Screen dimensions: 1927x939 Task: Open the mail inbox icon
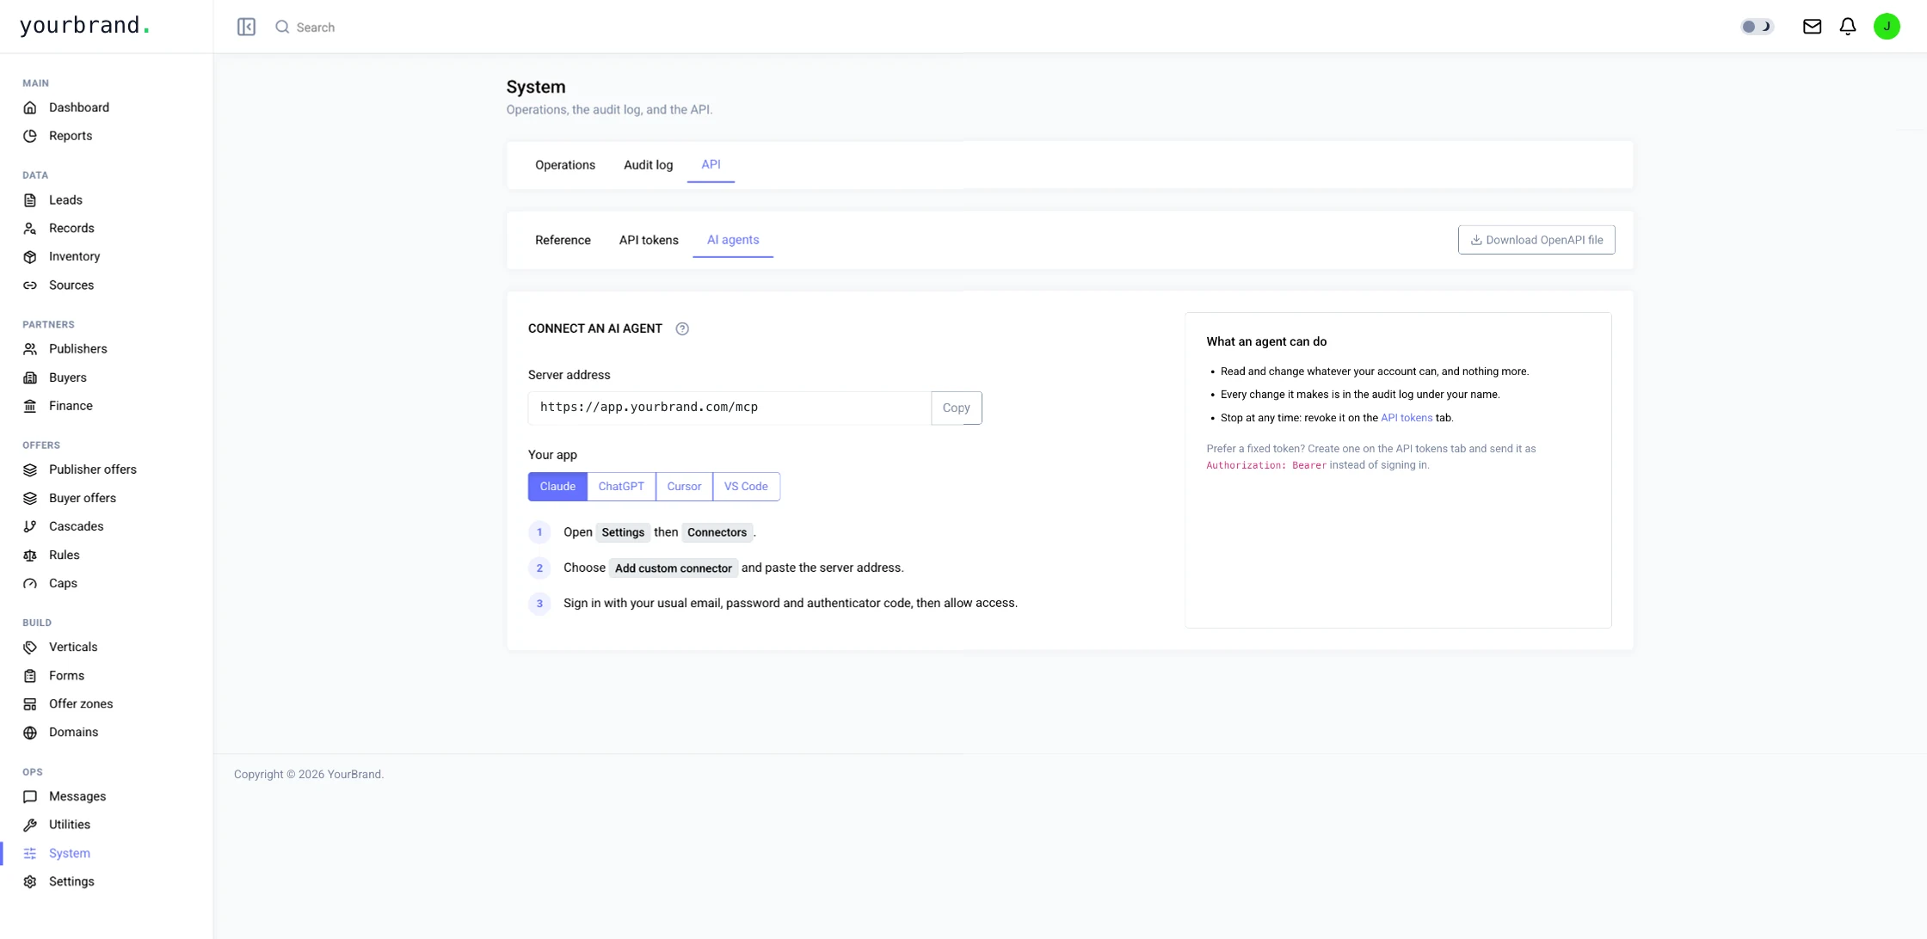point(1812,27)
